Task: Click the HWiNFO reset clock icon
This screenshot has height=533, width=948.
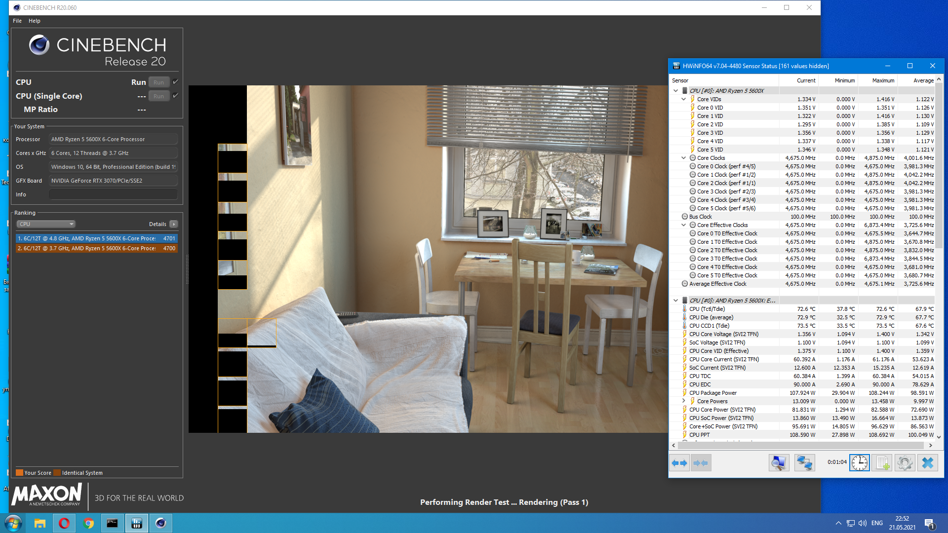Action: click(859, 463)
